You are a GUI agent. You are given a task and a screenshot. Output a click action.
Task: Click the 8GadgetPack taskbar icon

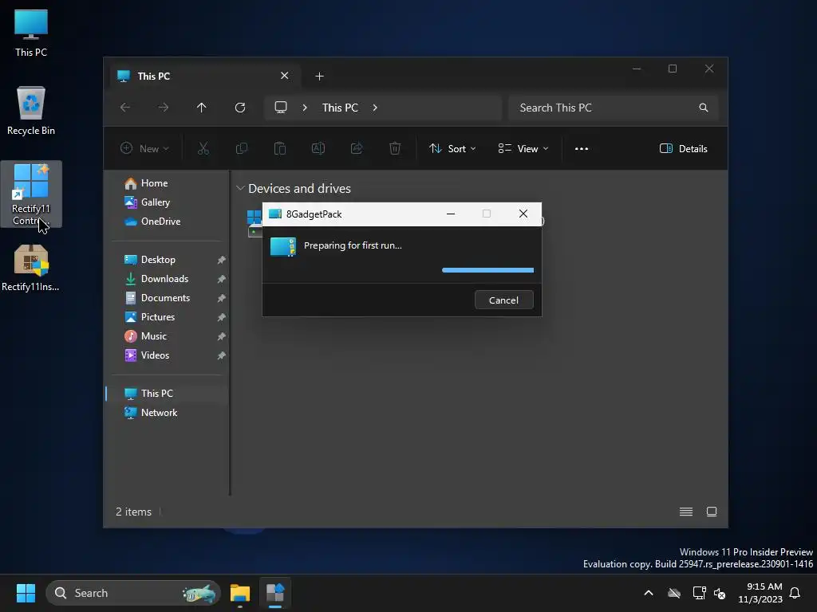tap(275, 593)
